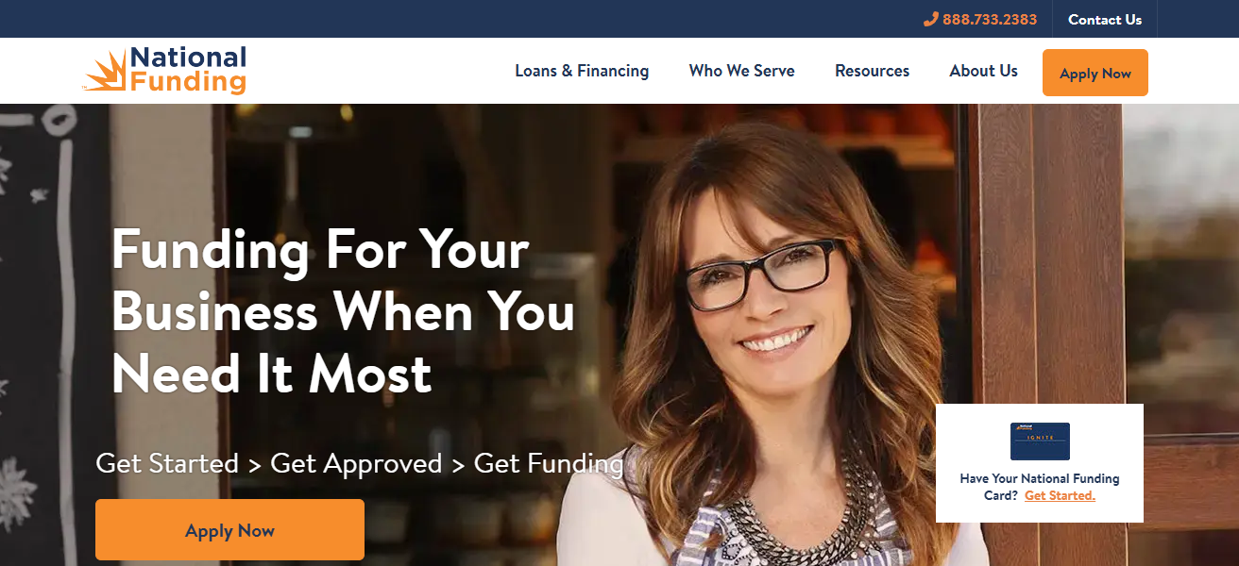Follow the orange Get Started. card link
This screenshot has height=566, width=1239.
pos(1060,495)
